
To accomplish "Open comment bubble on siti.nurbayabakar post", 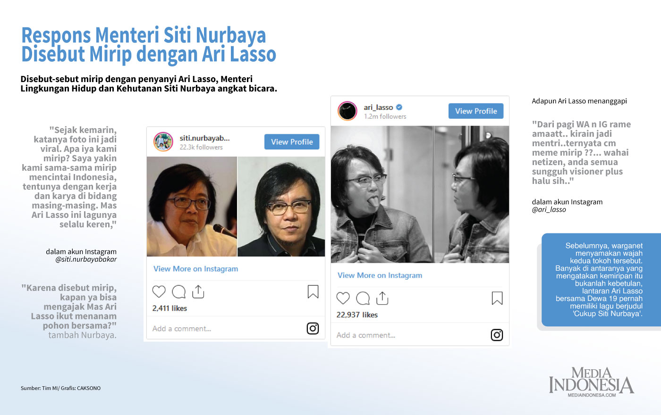I will 178,292.
